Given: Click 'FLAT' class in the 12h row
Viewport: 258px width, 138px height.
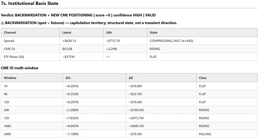Looking at the screenshot, I should point(202,102).
